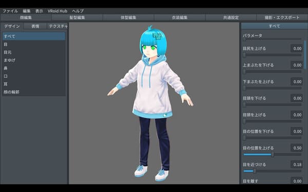Adjust the 下まぶたを上げる slider
308x192 pixels.
click(x=273, y=89)
